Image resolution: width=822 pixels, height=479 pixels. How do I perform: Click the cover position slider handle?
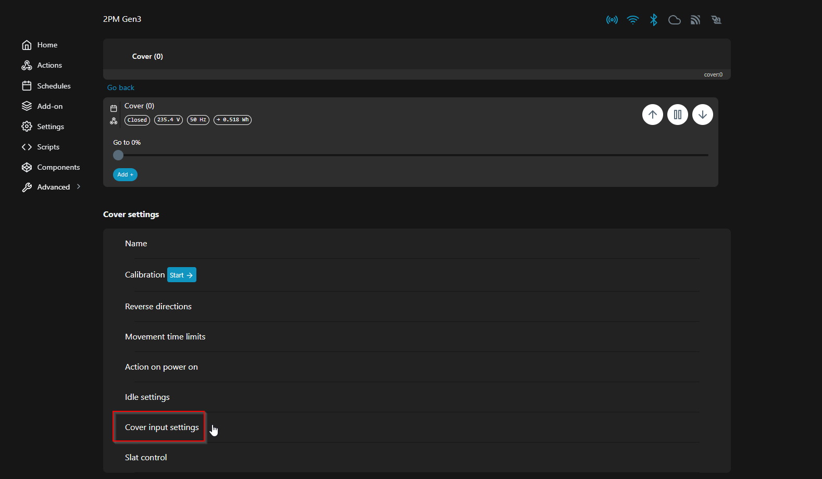[x=118, y=155]
